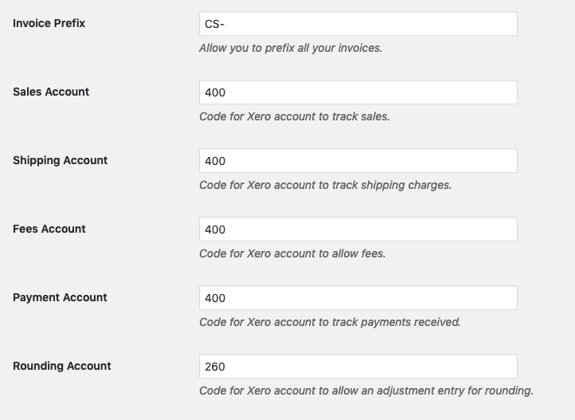Click the Invoice Prefix input field
The height and width of the screenshot is (420, 575).
coord(358,24)
